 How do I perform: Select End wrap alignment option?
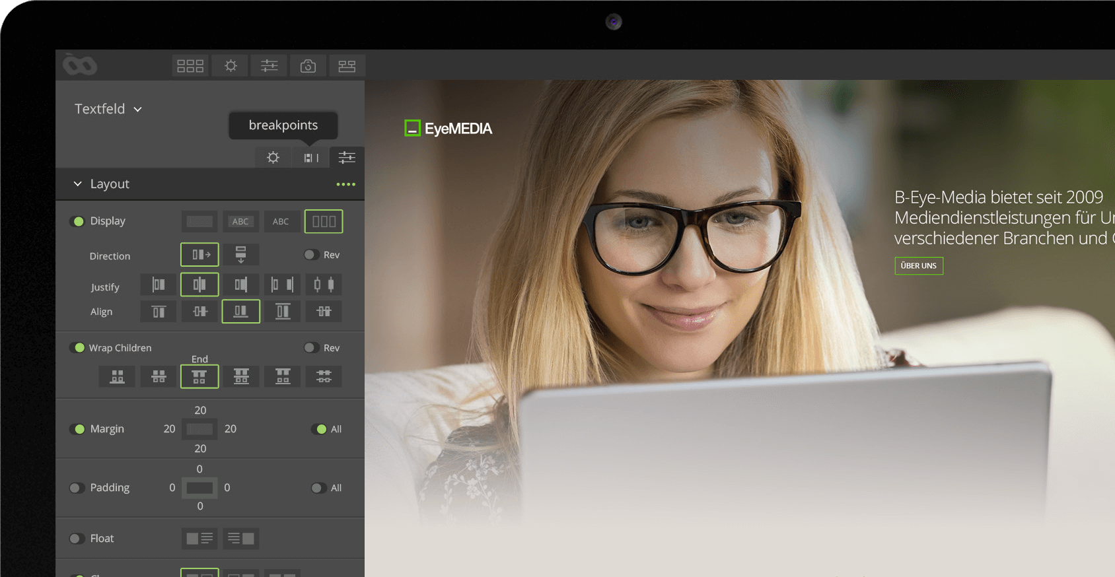[x=199, y=377]
